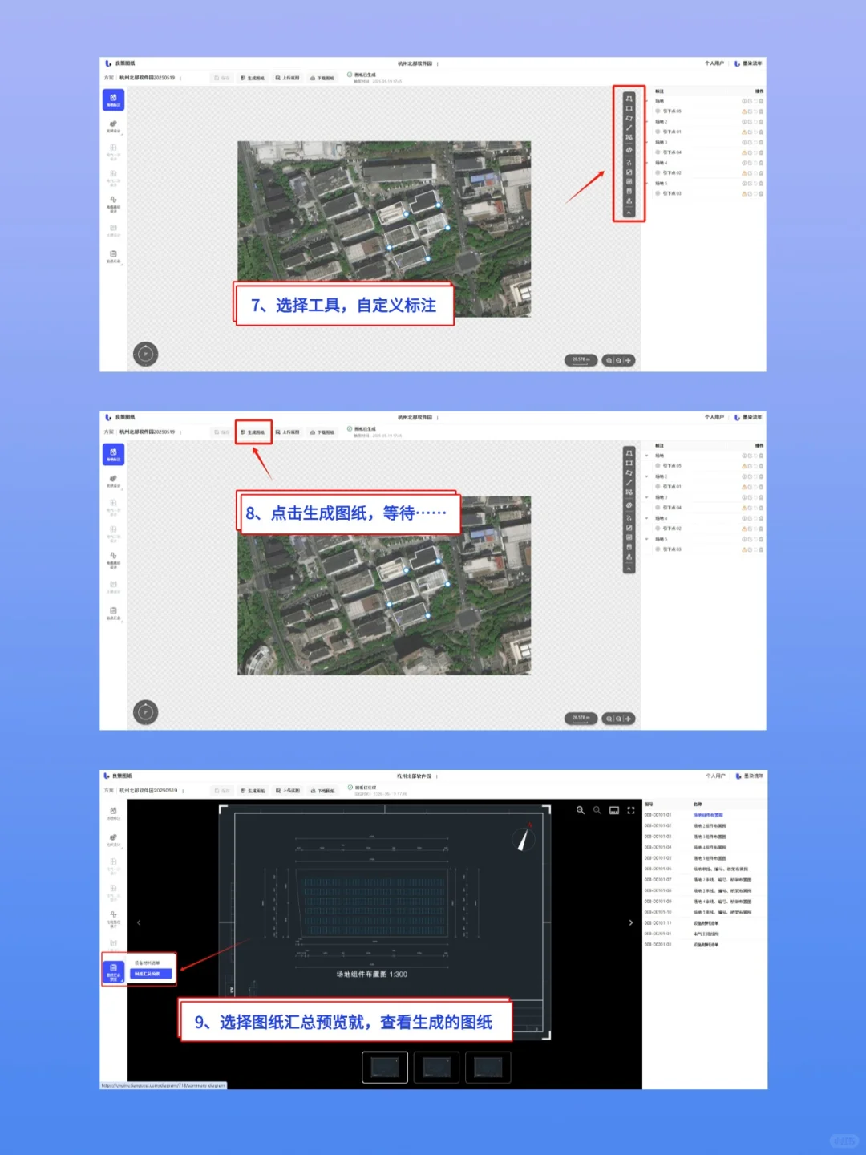Open the first drawing thumbnail below the preview
The image size is (866, 1155).
point(385,1067)
